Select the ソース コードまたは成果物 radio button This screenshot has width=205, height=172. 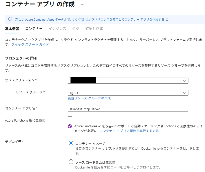pyautogui.click(x=71, y=162)
